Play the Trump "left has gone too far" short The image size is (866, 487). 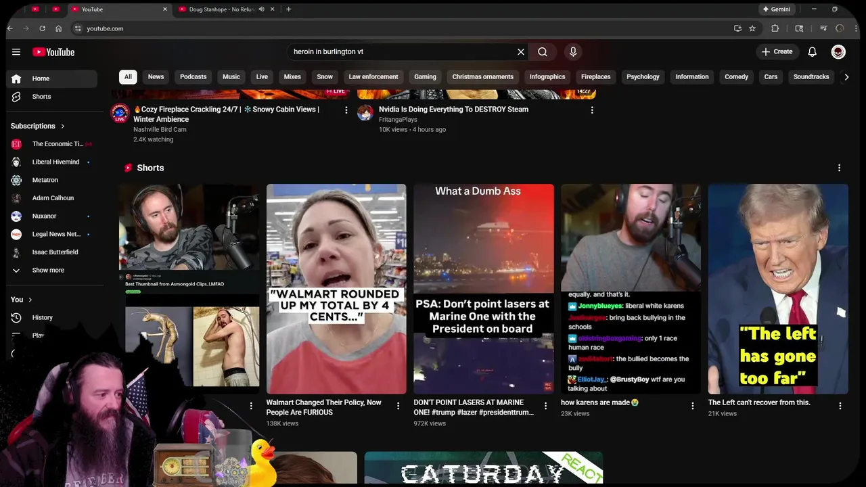click(778, 289)
